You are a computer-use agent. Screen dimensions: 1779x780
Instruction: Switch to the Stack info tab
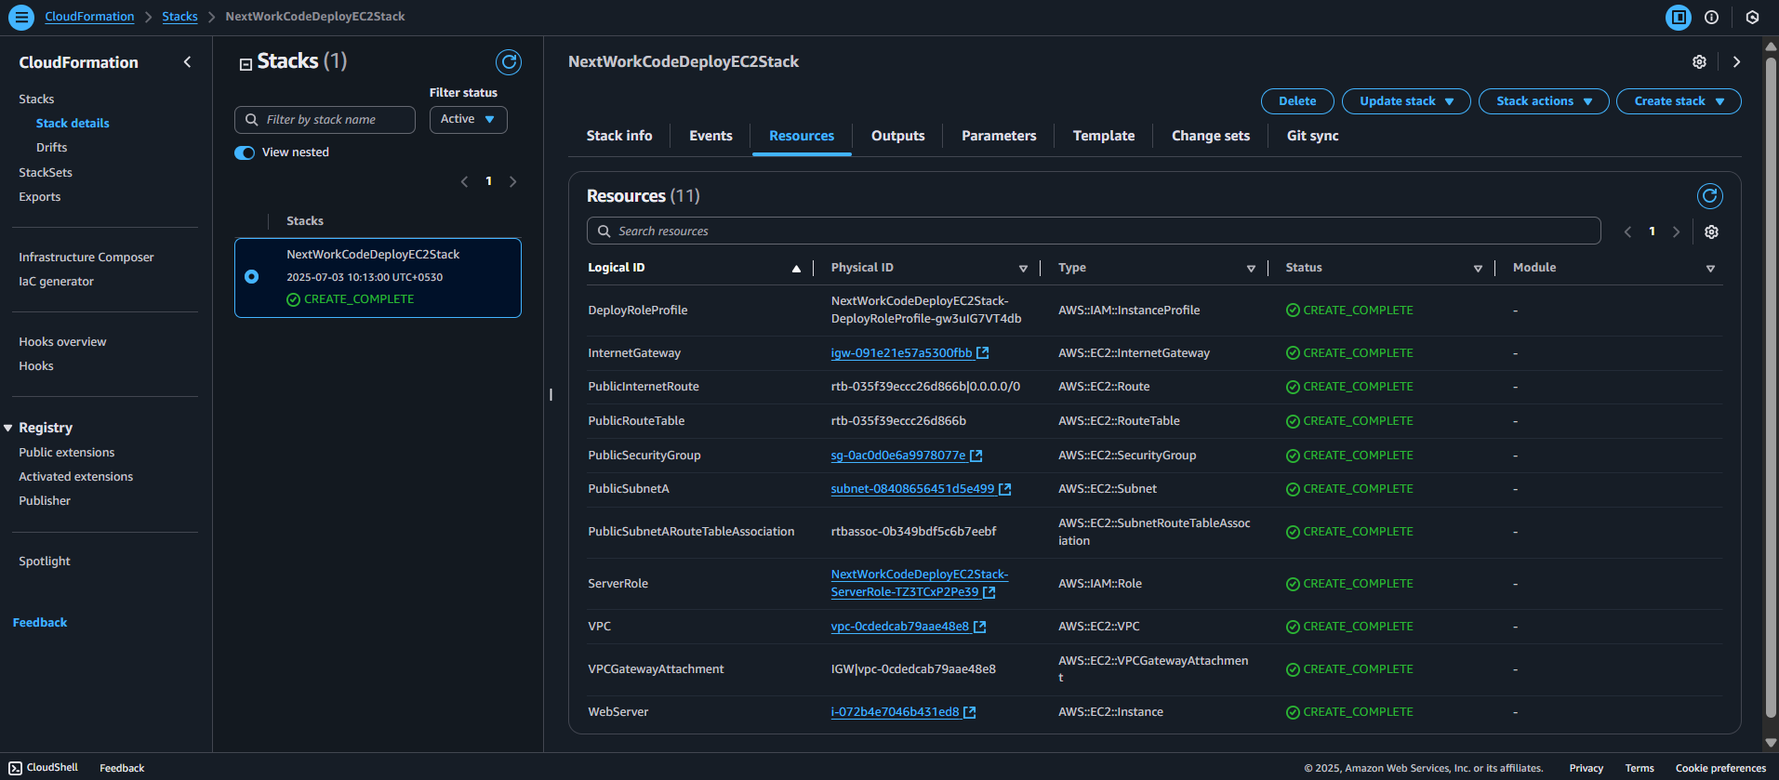pyautogui.click(x=619, y=136)
